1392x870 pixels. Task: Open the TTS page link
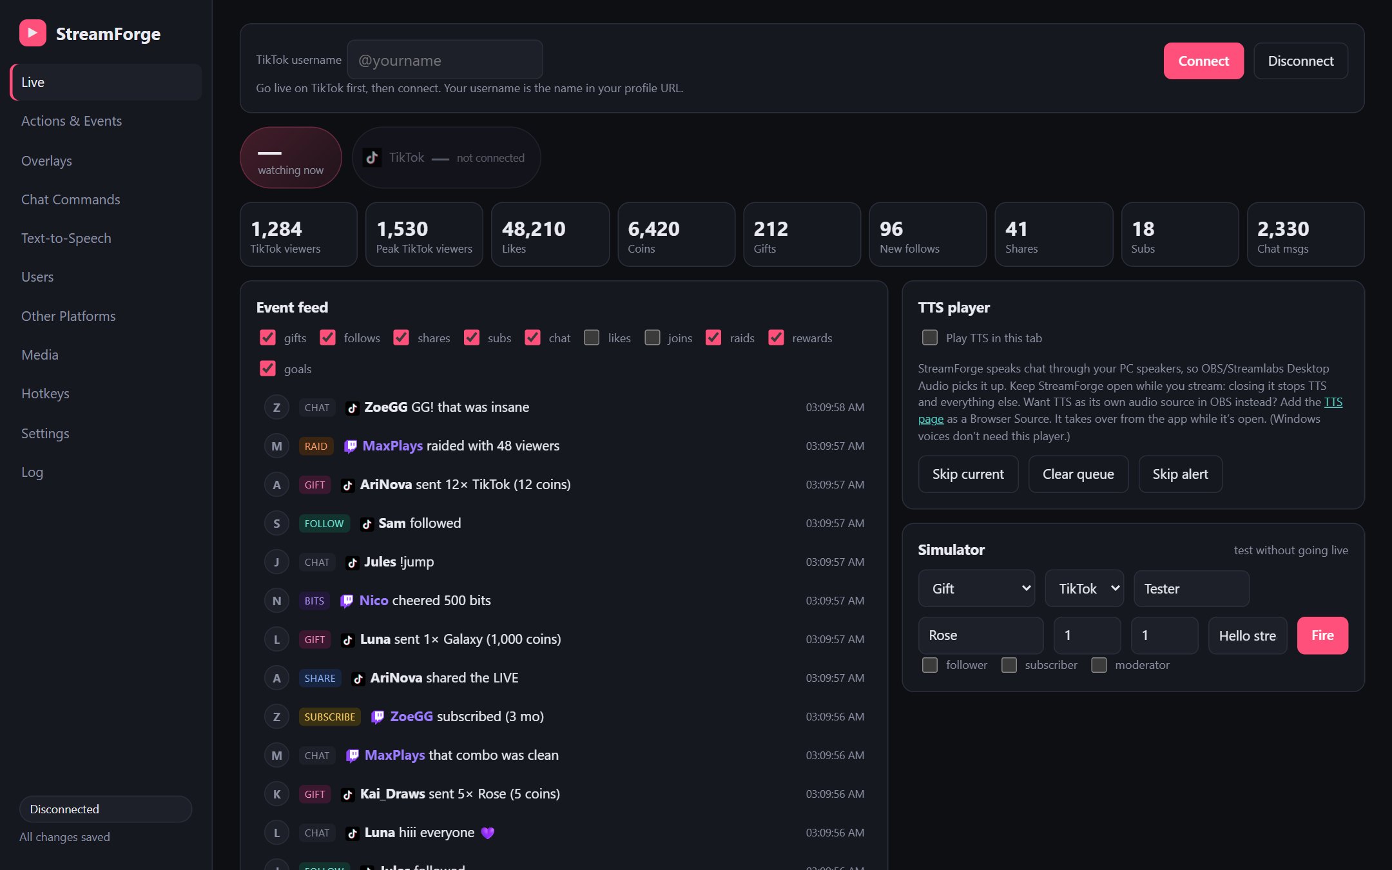pyautogui.click(x=1333, y=402)
